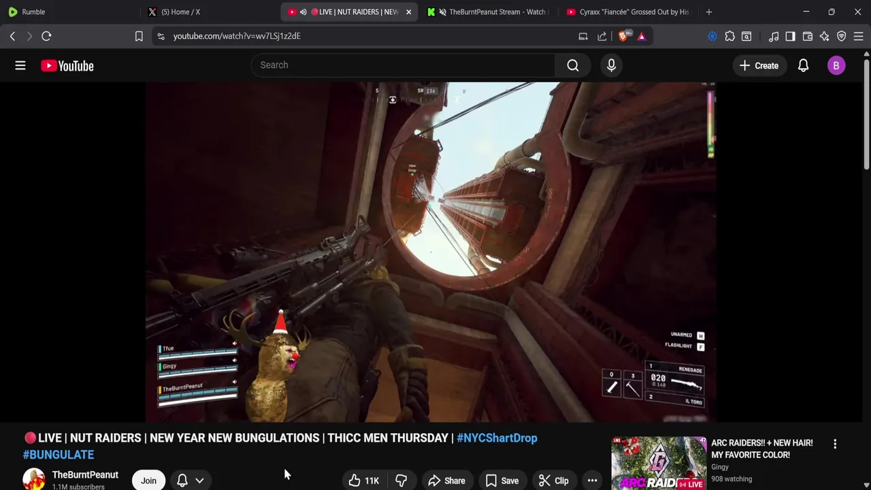Open the Gingy channel name

[x=720, y=467]
